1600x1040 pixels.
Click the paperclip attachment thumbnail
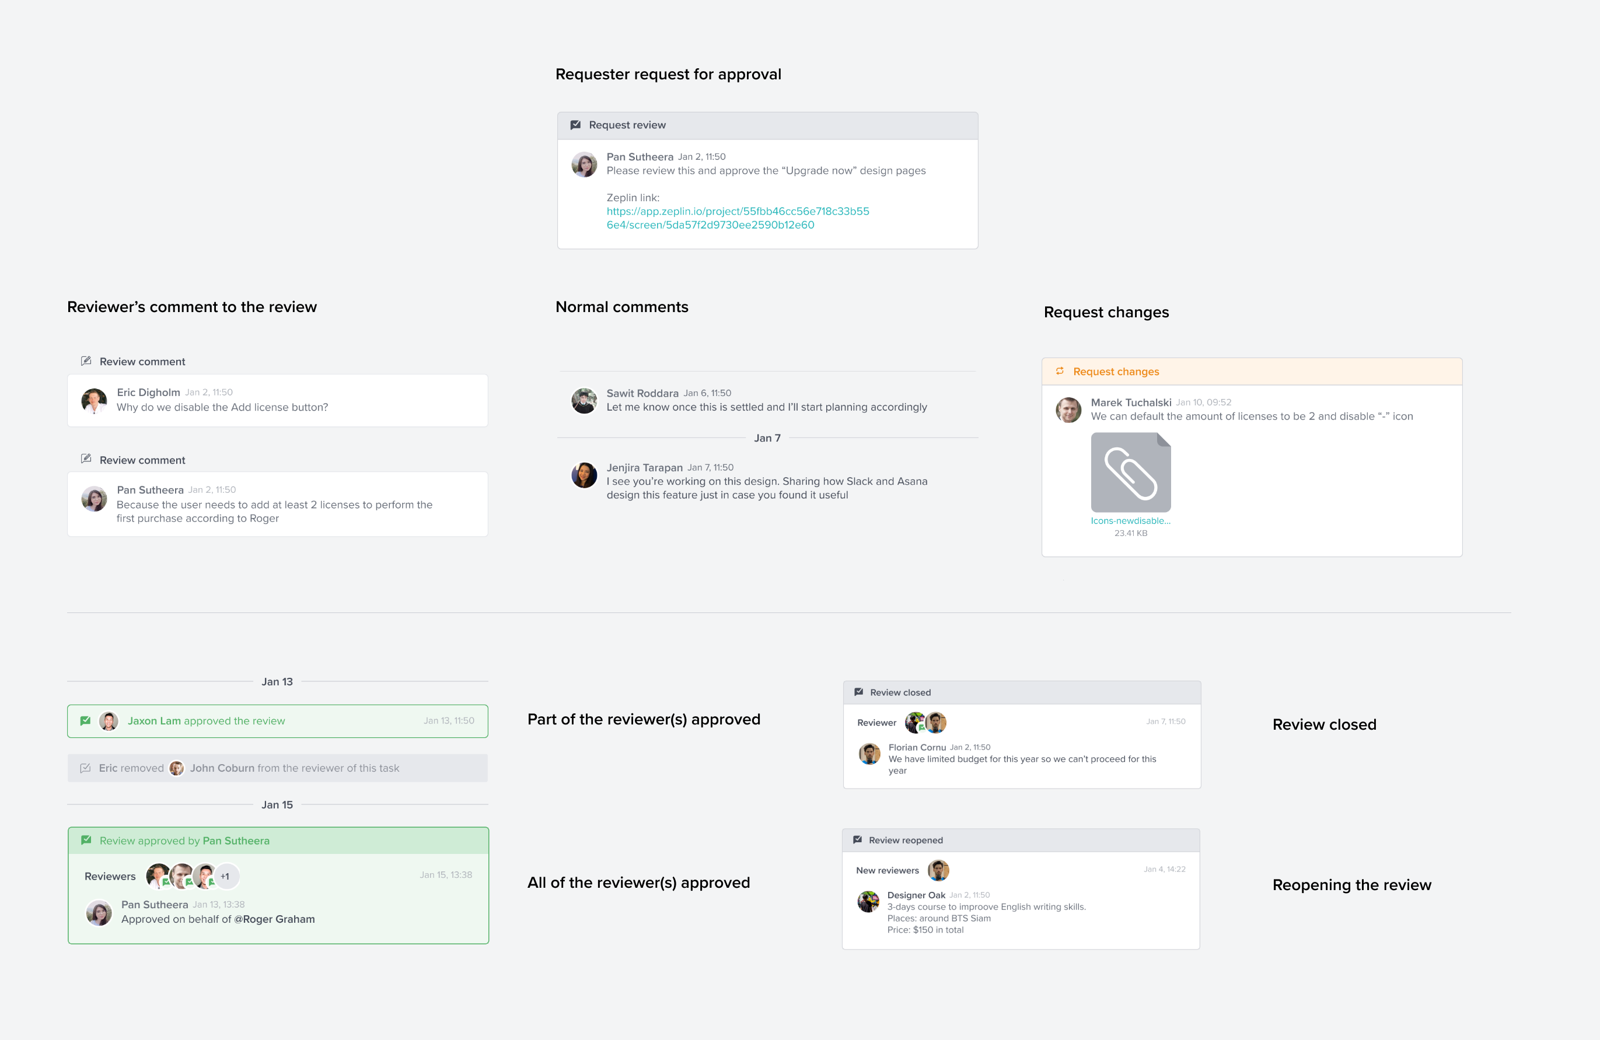click(1131, 472)
